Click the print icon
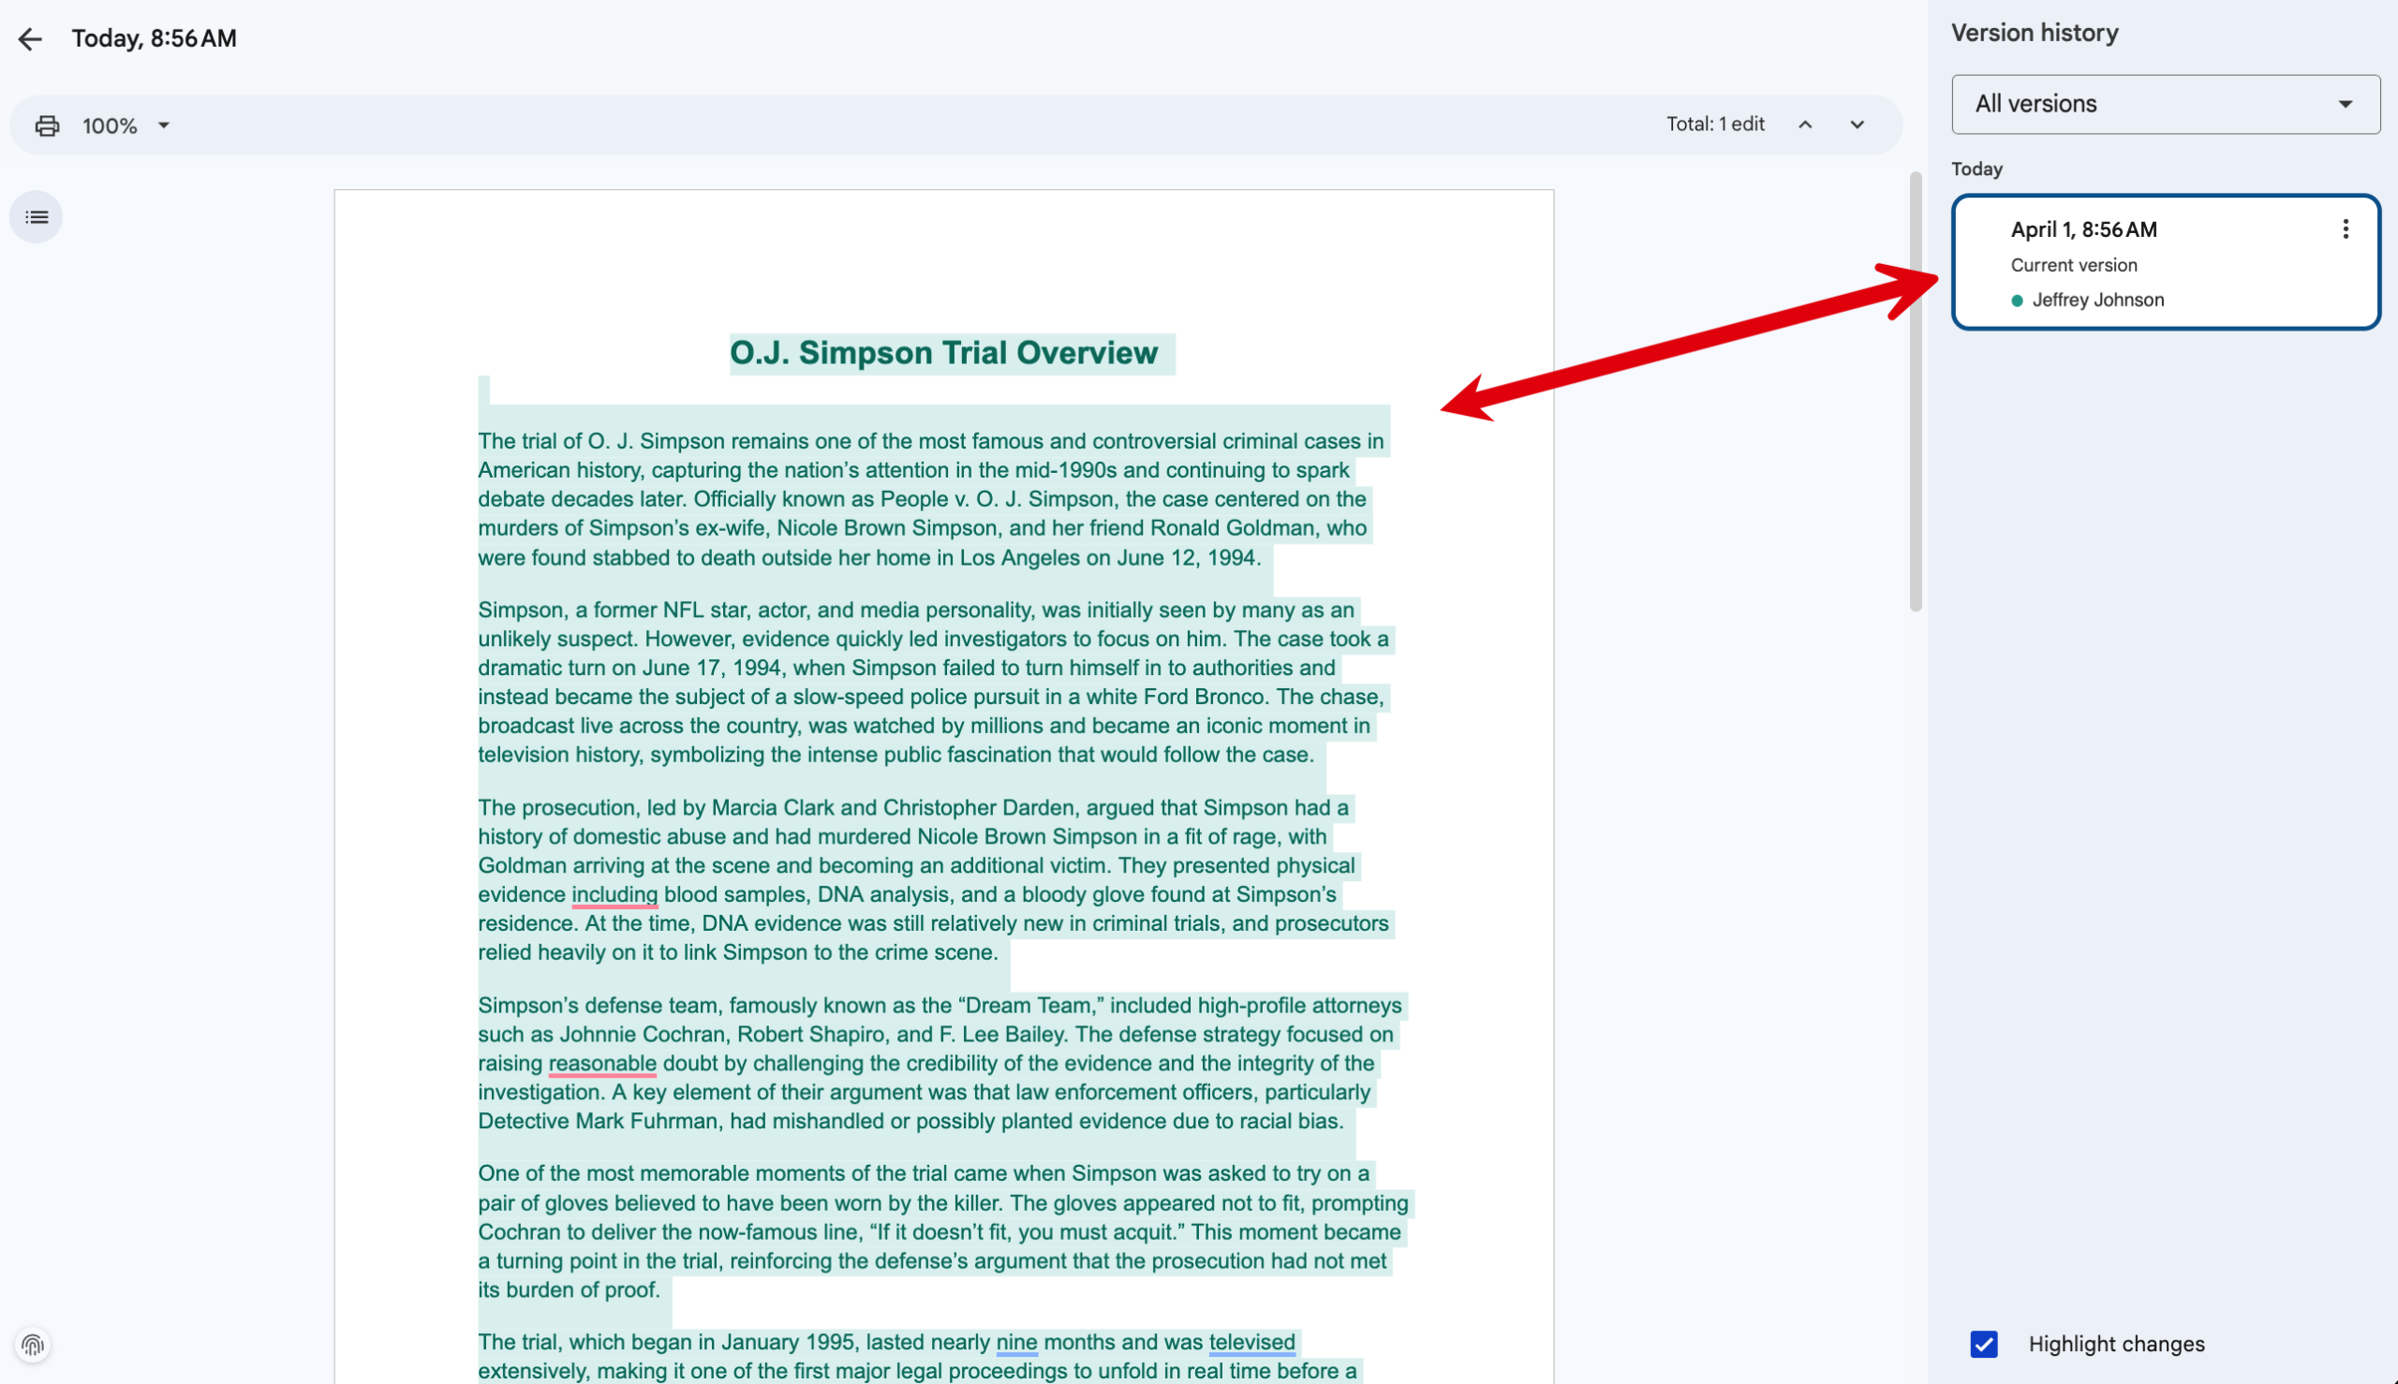Image resolution: width=2398 pixels, height=1384 pixels. [47, 125]
